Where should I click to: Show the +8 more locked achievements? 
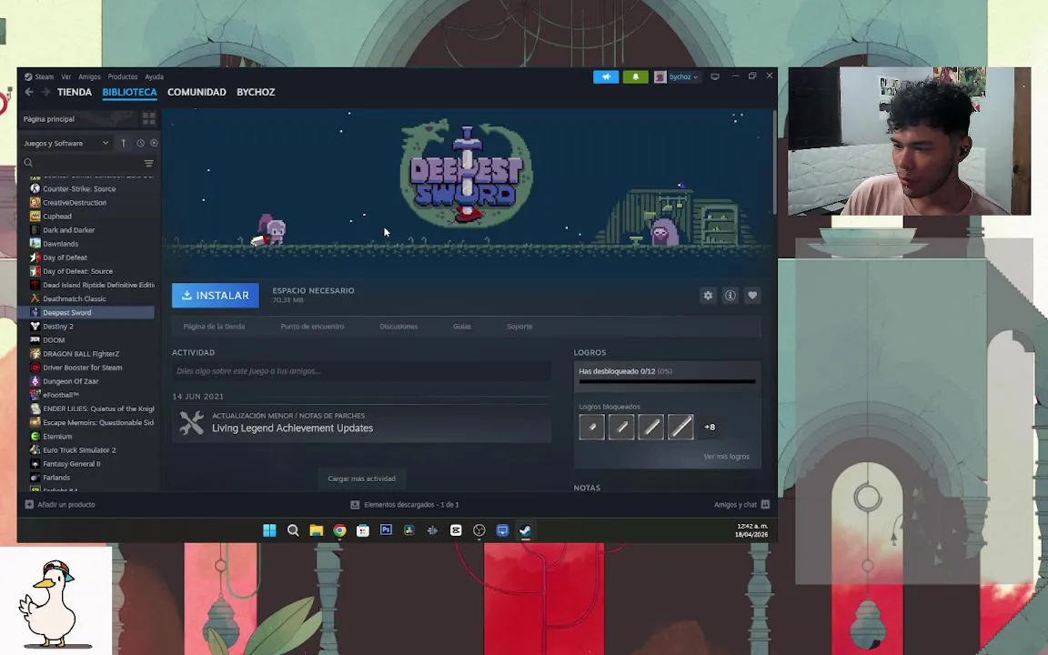click(710, 427)
